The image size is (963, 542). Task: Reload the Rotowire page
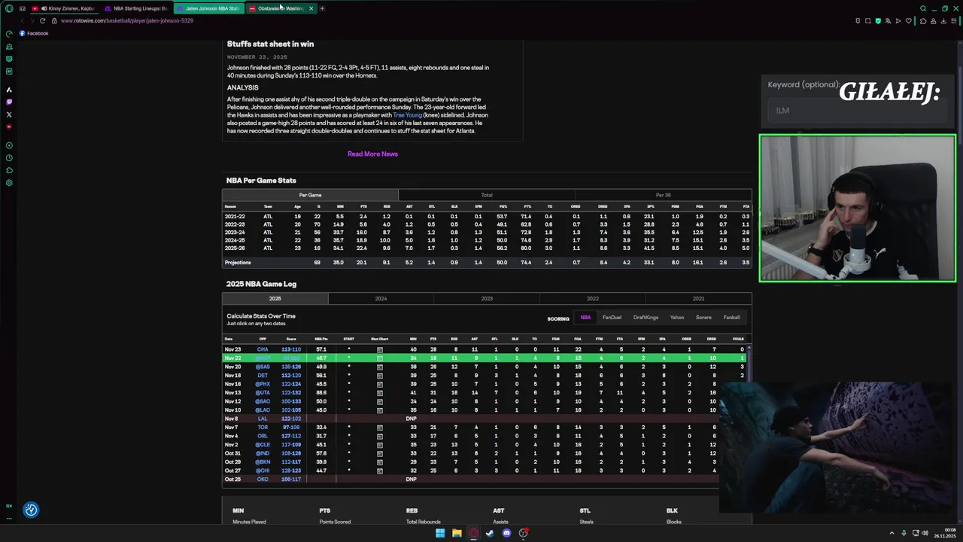pyautogui.click(x=43, y=20)
